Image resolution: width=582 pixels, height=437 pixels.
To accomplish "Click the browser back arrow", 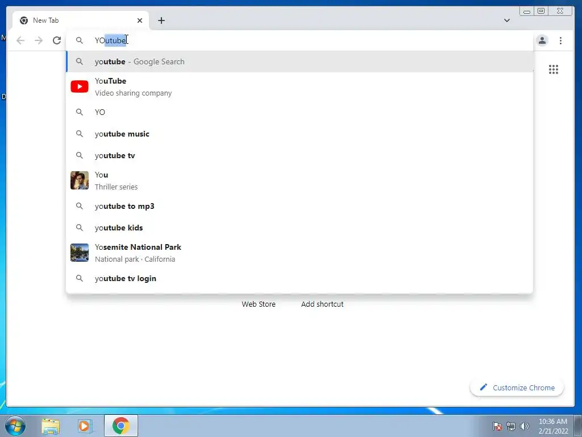I will [x=20, y=40].
